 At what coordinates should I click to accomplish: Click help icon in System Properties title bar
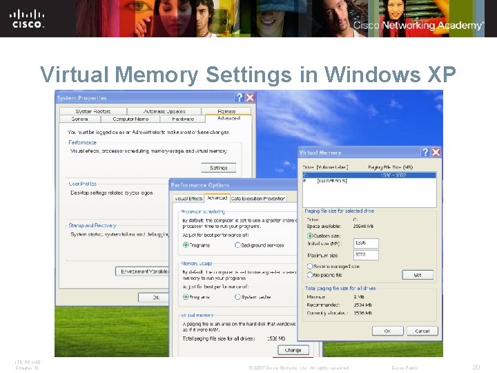pos(240,97)
